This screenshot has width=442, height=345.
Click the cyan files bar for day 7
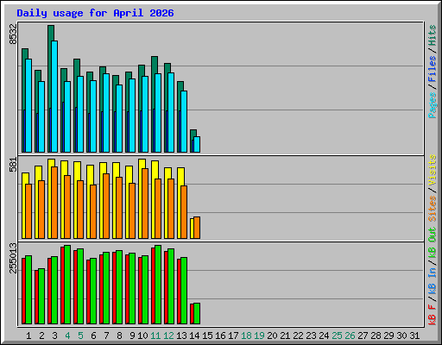[106, 113]
